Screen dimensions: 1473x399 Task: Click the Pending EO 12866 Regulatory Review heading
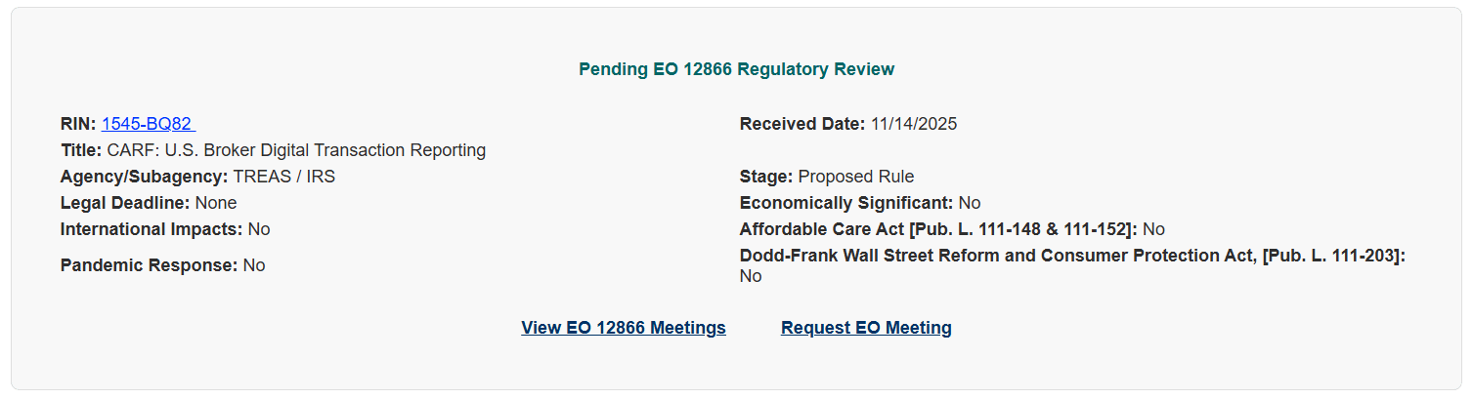pyautogui.click(x=736, y=69)
